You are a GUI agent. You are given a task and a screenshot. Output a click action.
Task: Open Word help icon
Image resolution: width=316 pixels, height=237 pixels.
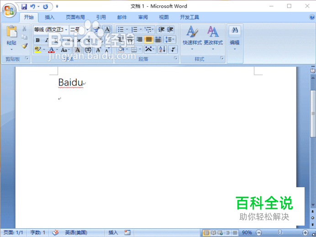tap(312, 17)
